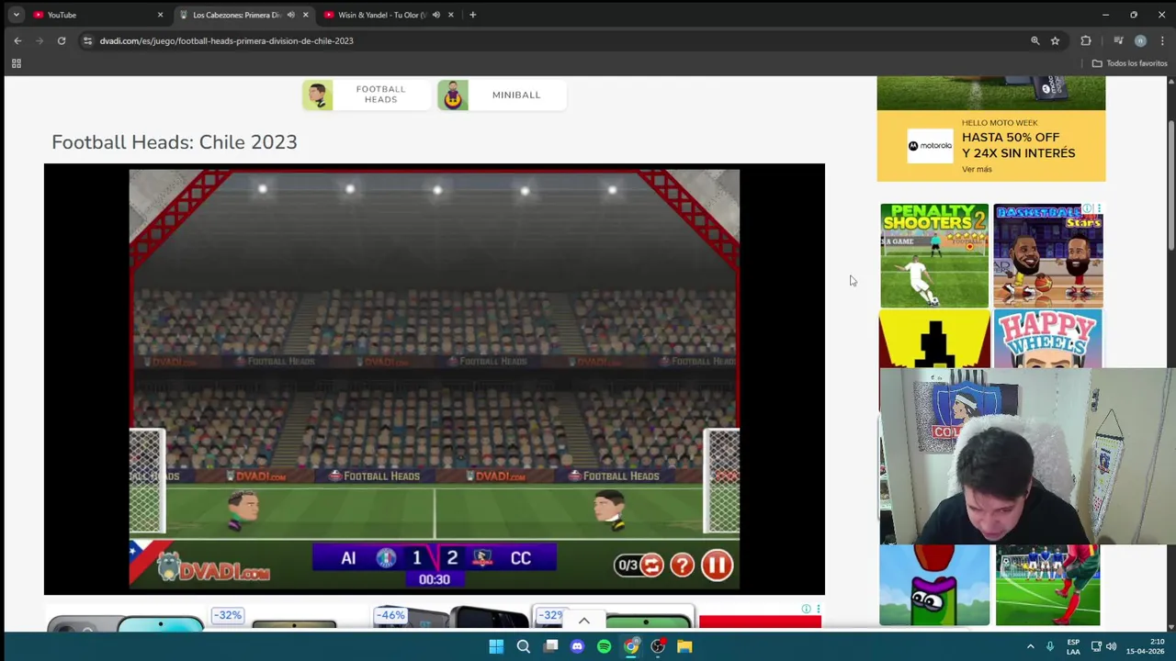Bookmark this page with the star icon
The height and width of the screenshot is (661, 1176).
point(1055,40)
